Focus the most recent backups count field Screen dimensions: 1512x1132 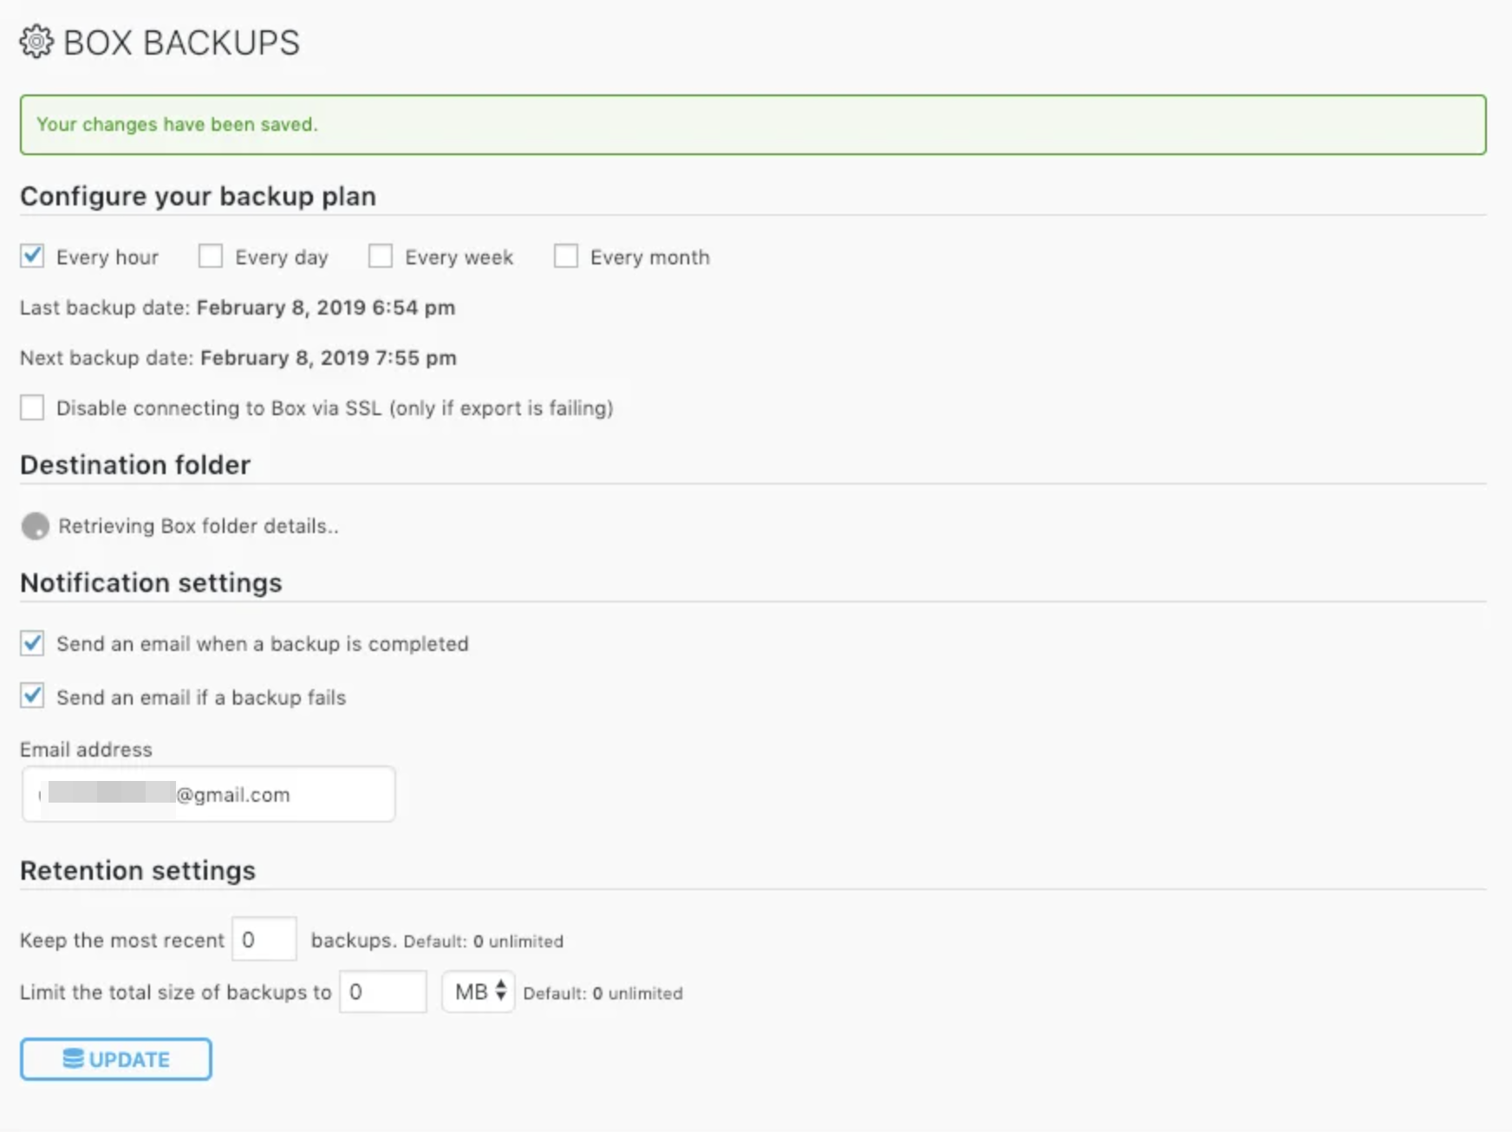[x=264, y=940]
